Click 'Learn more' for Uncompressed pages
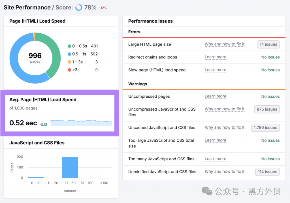 click(216, 96)
